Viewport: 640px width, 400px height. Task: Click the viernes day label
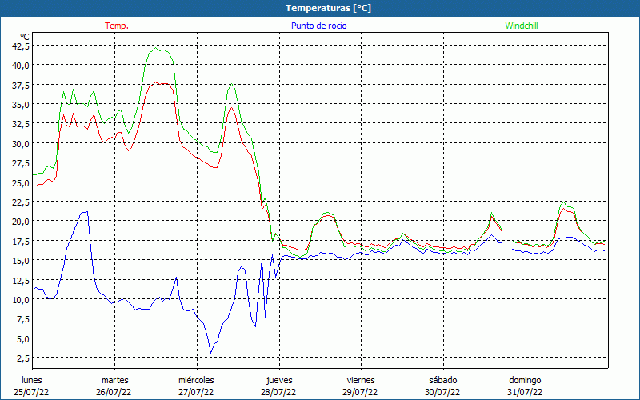pos(361,380)
